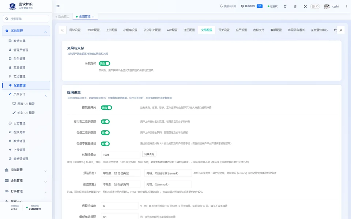
Task: Switch to 上传配置 tab
Action: click(x=112, y=30)
